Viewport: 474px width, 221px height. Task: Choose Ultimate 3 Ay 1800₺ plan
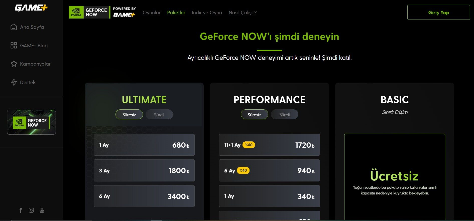144,170
